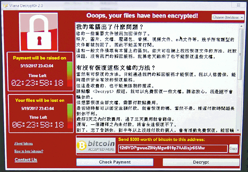Close the Wana Decrypt0r window
Viewport: 248px width, 172px height.
239,5
